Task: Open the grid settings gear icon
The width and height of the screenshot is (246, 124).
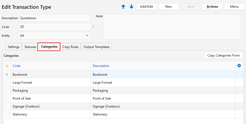Action: [239, 66]
